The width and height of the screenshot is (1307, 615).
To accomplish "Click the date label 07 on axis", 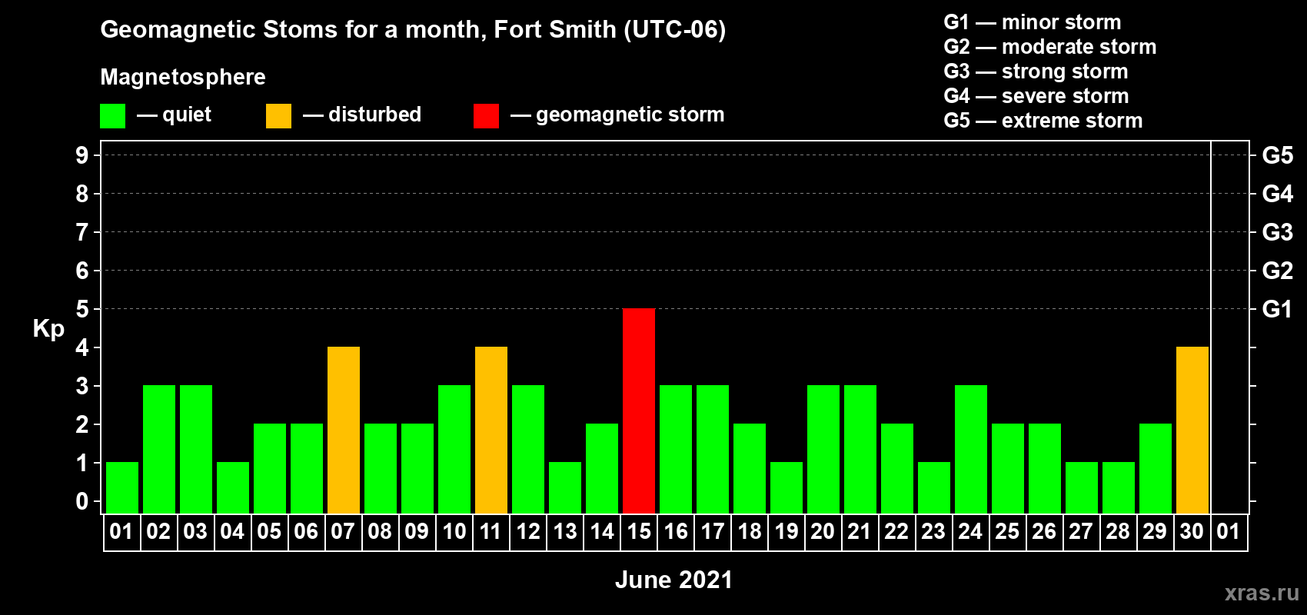I will point(343,532).
